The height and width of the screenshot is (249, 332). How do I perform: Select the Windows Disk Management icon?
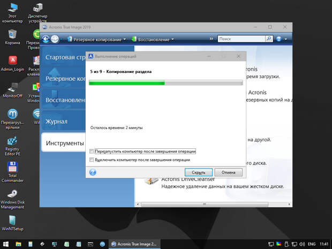point(12,196)
